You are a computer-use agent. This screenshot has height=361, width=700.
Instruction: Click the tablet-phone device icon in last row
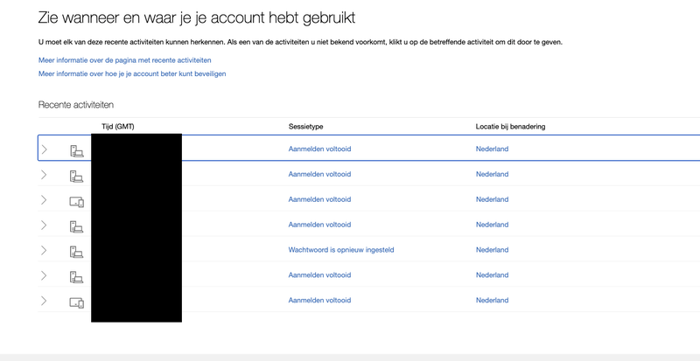coord(76,303)
